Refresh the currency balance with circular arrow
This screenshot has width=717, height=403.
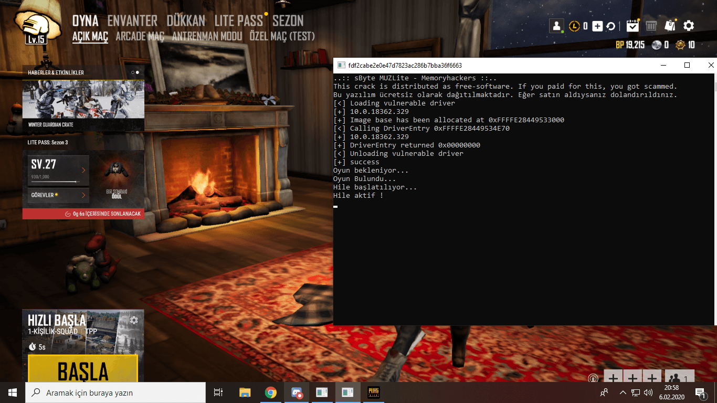[610, 26]
